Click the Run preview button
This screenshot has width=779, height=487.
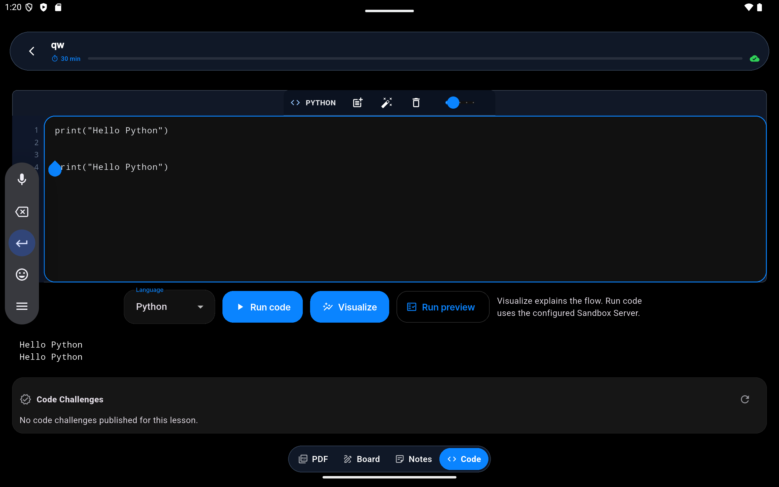pyautogui.click(x=443, y=307)
